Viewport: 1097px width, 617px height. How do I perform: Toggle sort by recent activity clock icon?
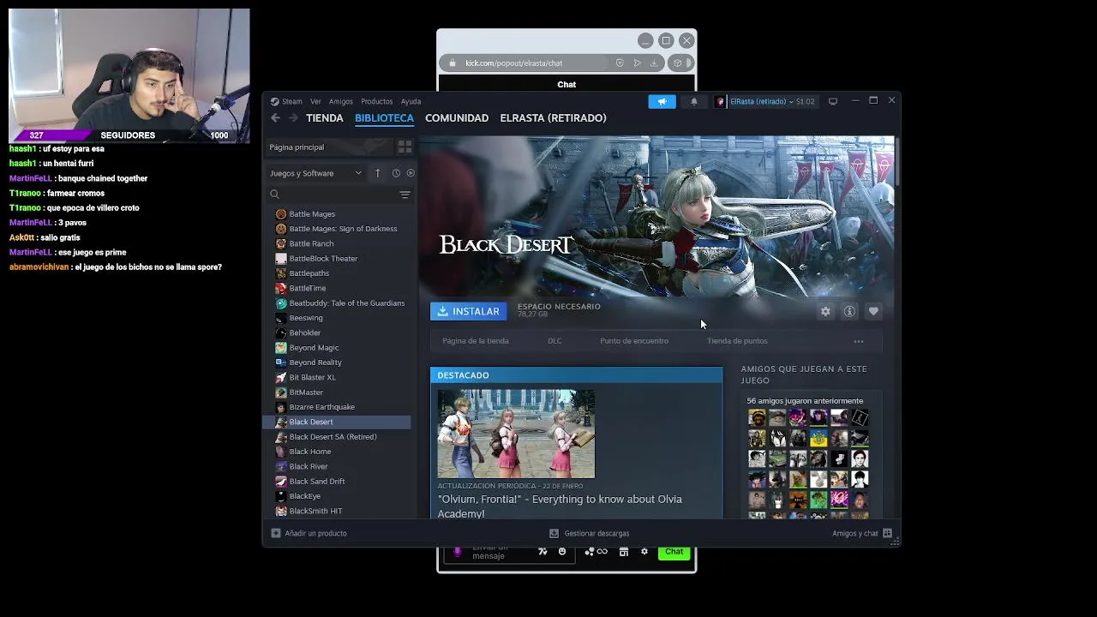point(396,173)
